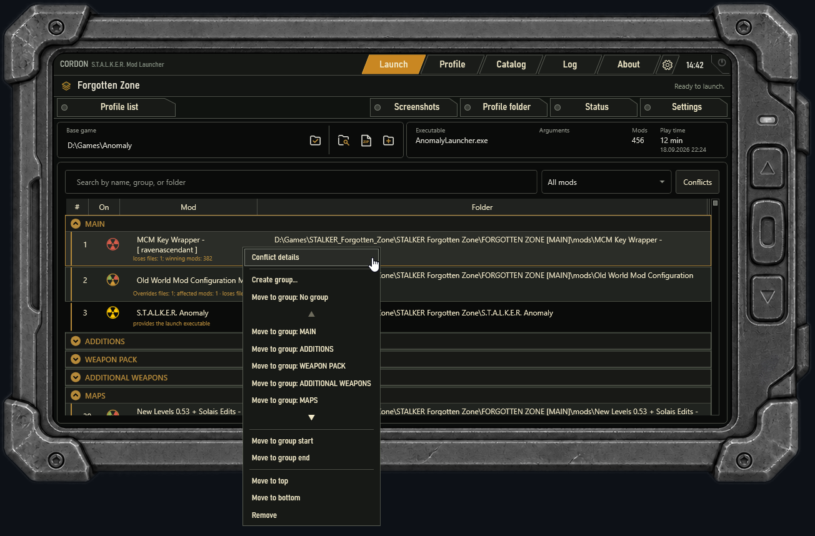Viewport: 815px width, 536px height.
Task: Choose Create group... from the context menu
Action: point(311,280)
